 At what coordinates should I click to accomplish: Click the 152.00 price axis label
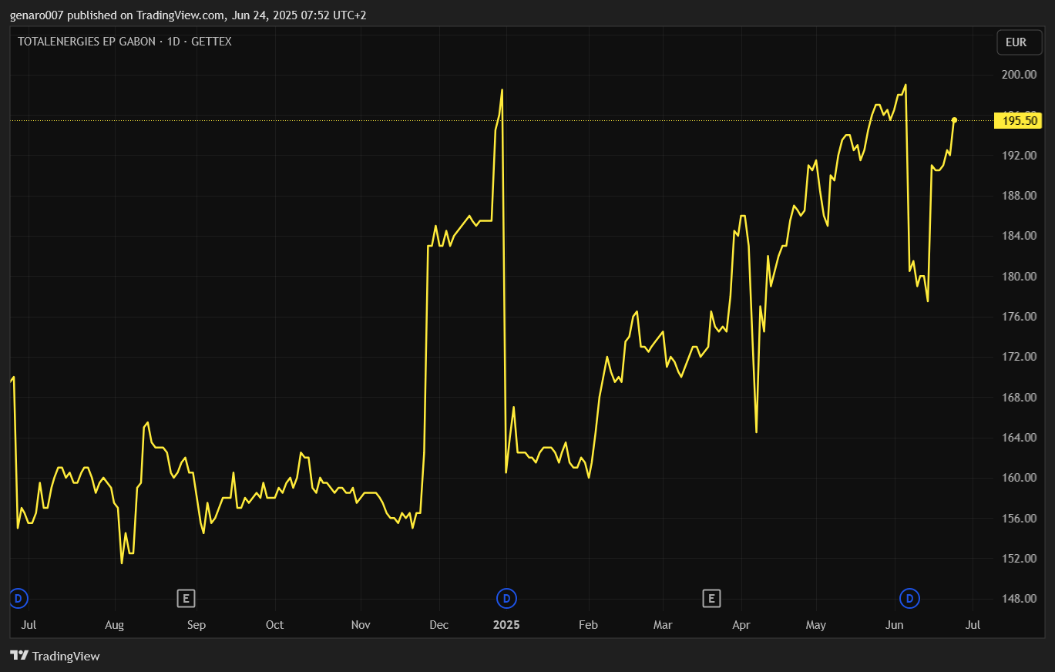1019,559
